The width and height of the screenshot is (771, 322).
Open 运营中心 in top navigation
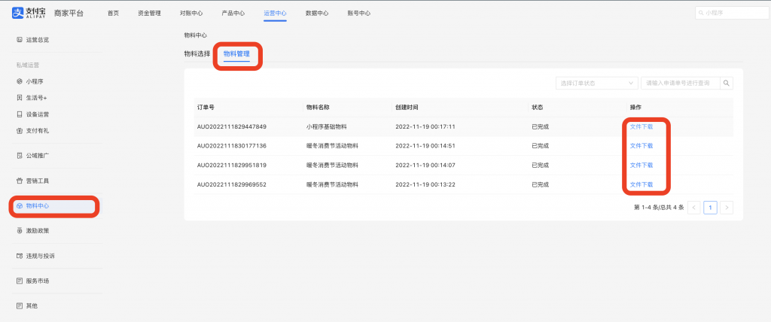275,14
